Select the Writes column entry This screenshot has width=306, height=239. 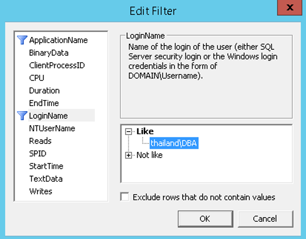coord(41,191)
